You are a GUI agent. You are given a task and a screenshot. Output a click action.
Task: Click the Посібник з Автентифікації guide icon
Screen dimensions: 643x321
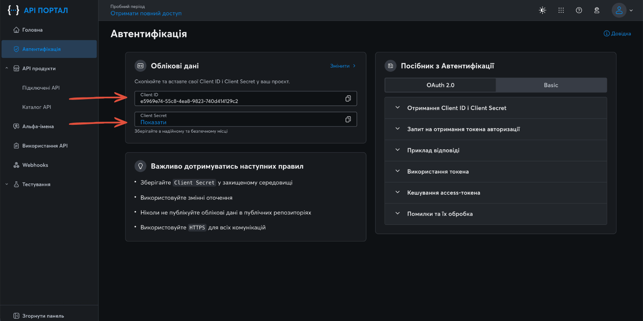(x=390, y=66)
